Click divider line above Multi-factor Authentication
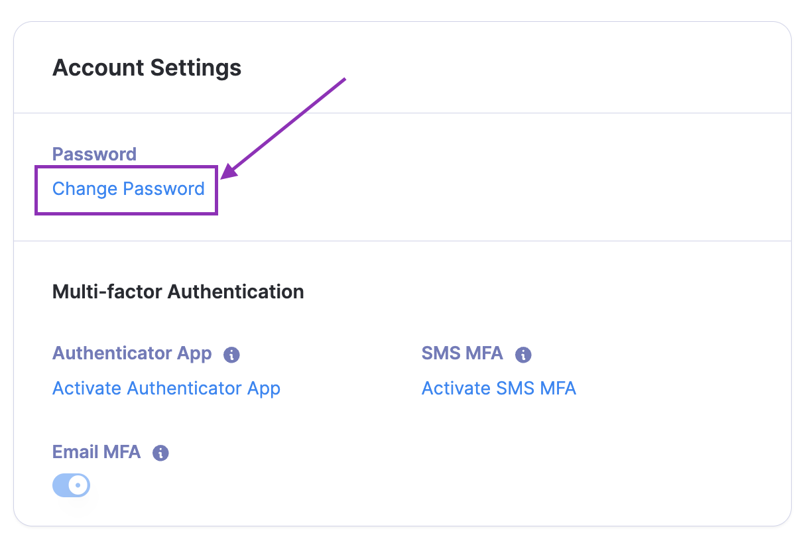The image size is (797, 541). pos(398,241)
